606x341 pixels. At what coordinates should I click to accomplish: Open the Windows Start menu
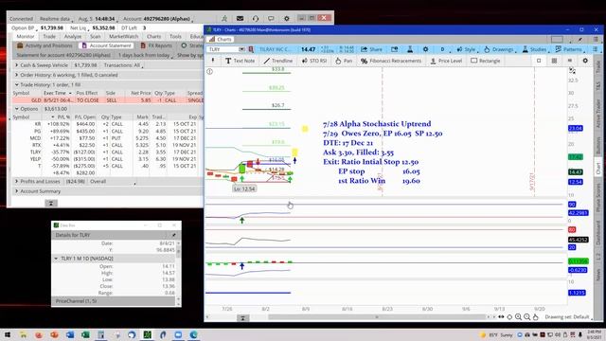coord(8,334)
